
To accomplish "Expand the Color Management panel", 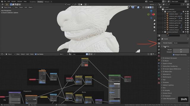I will click(169, 99).
